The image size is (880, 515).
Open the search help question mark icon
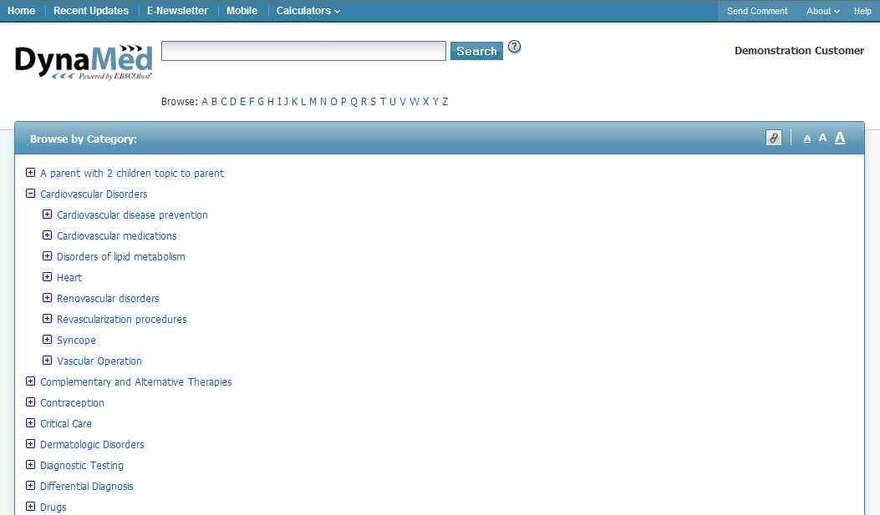click(x=514, y=47)
